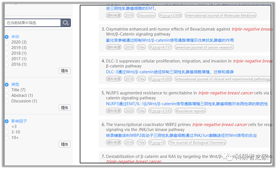Select year 2016 (1) option
The image size is (277, 169).
7,64
